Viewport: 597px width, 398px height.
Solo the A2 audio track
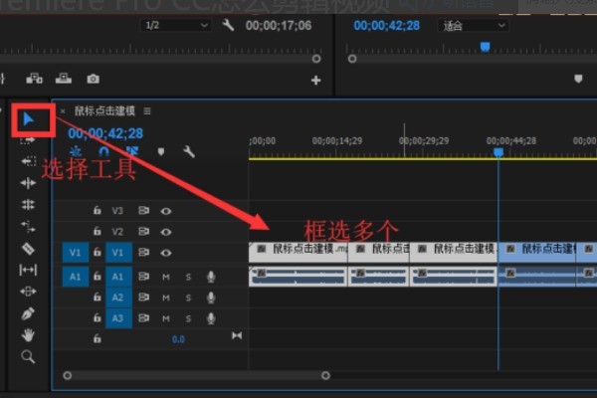(187, 298)
